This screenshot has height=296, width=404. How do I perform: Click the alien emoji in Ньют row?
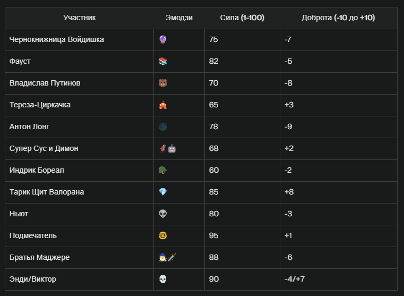pos(163,214)
